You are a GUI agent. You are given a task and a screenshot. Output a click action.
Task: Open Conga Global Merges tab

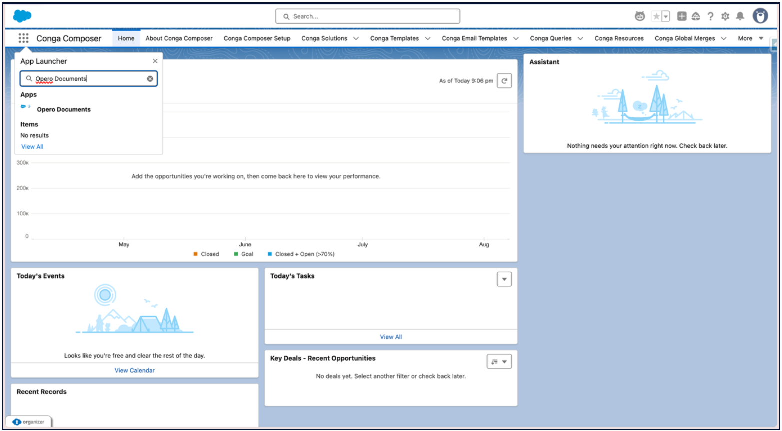(x=685, y=38)
